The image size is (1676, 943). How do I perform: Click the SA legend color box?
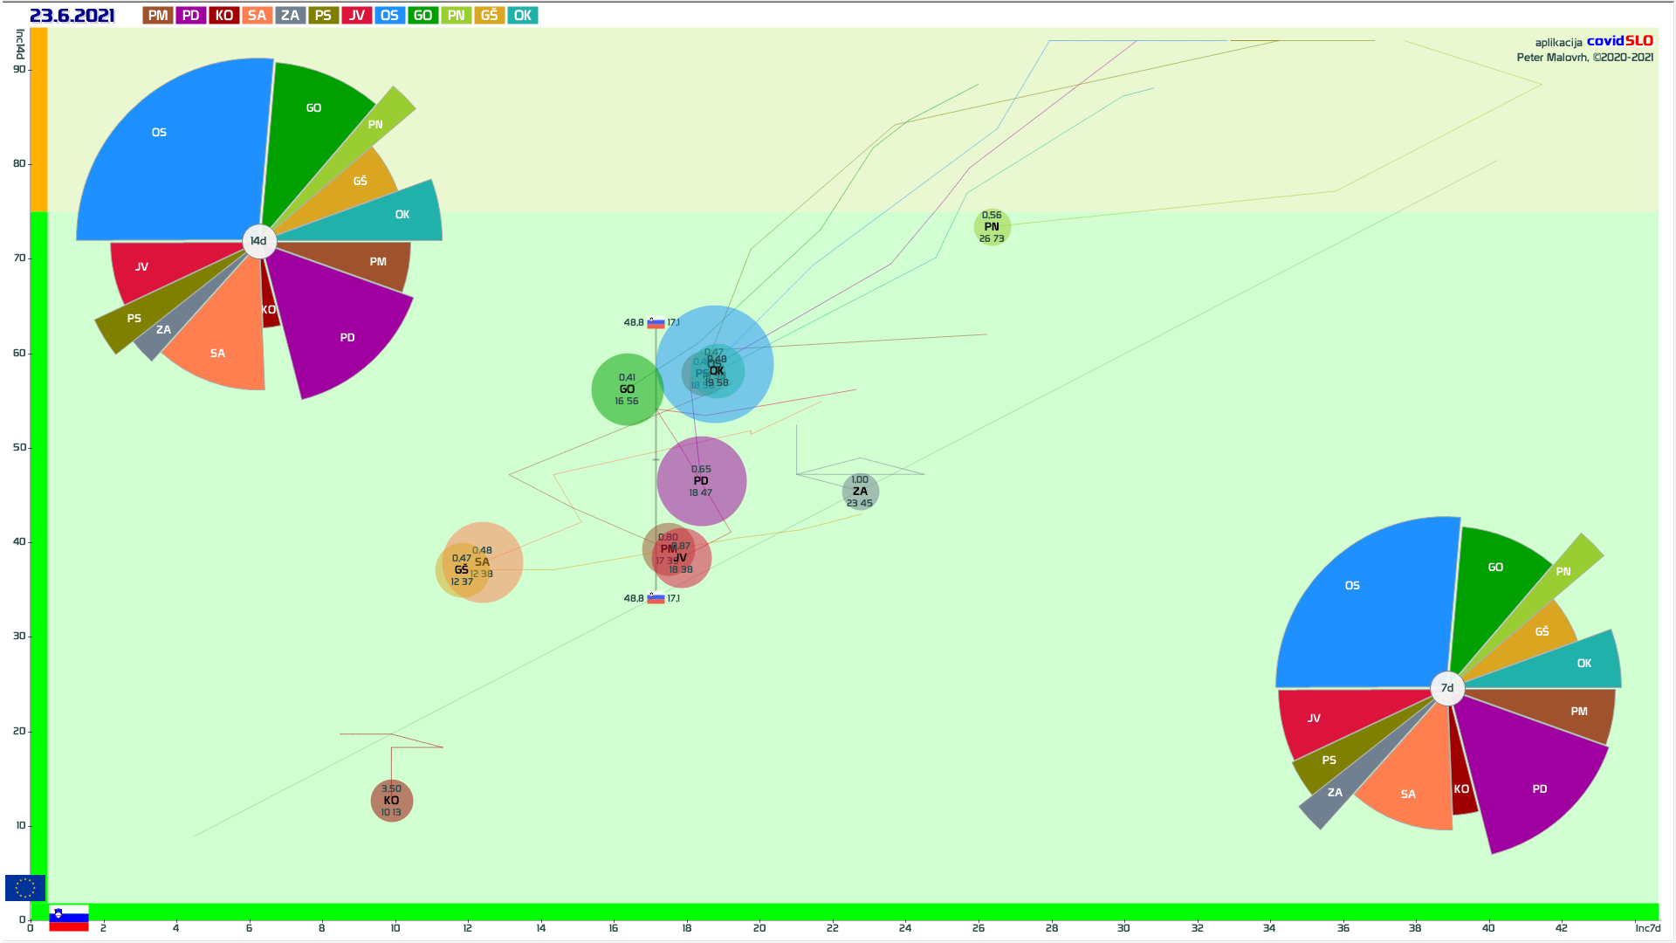point(257,15)
